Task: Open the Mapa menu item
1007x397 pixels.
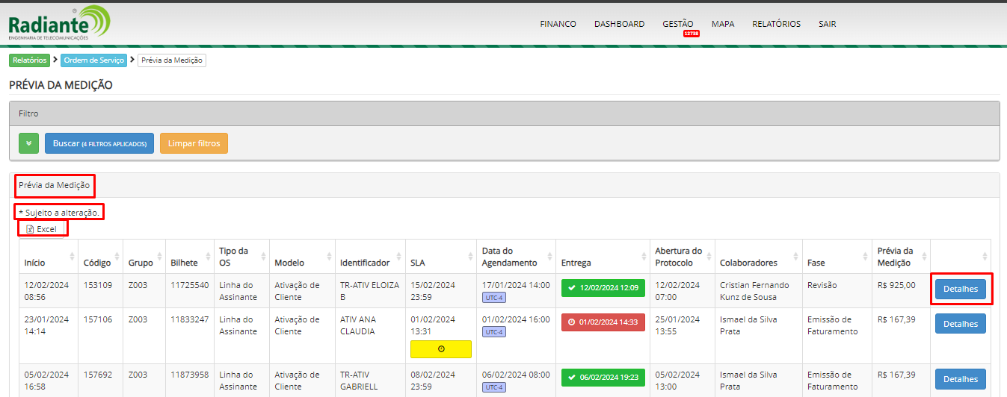Action: (x=722, y=24)
